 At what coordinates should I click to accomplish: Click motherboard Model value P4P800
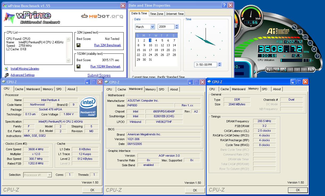(150, 105)
